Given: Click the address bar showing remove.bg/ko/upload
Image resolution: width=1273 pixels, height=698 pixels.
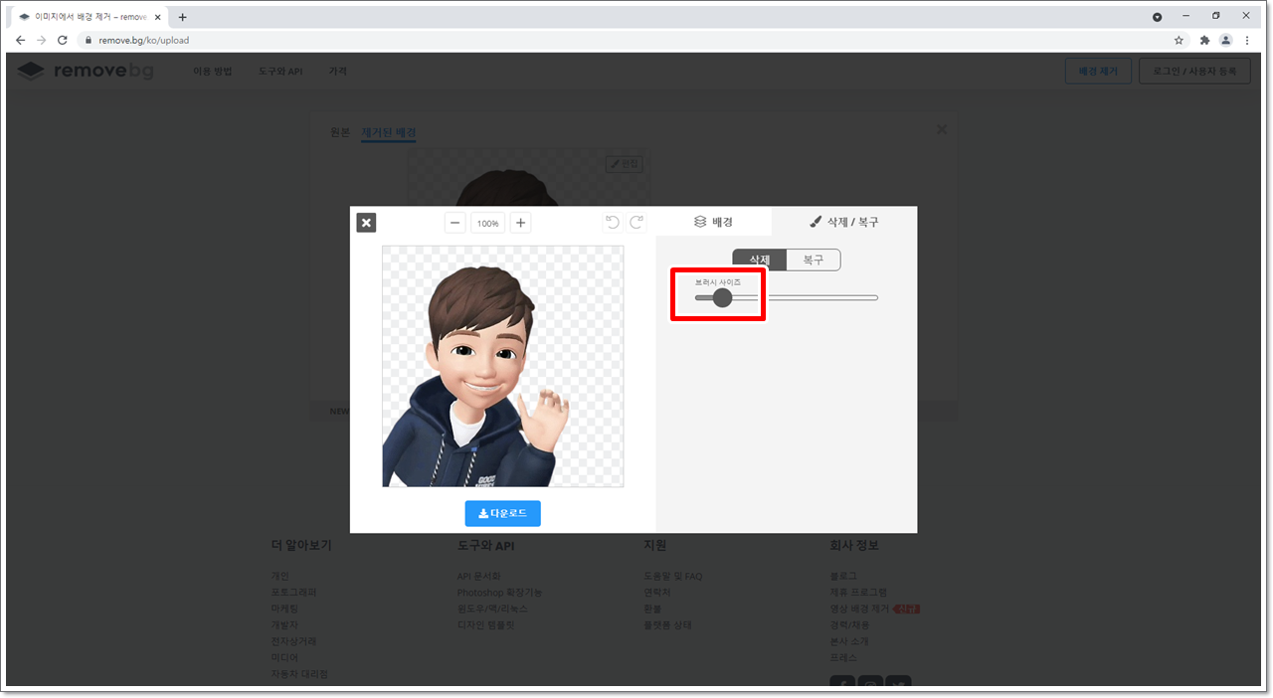Looking at the screenshot, I should (x=627, y=41).
